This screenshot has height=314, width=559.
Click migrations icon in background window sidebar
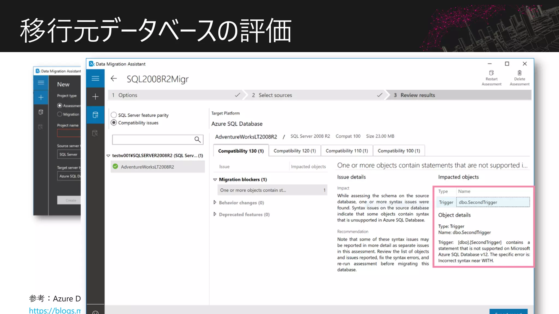pos(40,127)
